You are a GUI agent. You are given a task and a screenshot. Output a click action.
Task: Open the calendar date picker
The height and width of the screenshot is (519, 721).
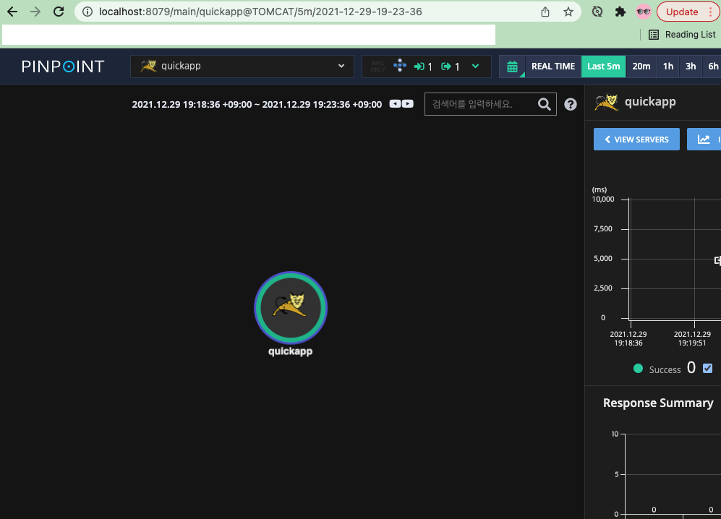tap(512, 67)
